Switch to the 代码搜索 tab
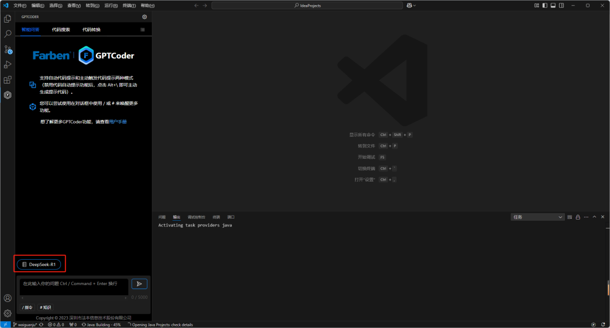 61,29
